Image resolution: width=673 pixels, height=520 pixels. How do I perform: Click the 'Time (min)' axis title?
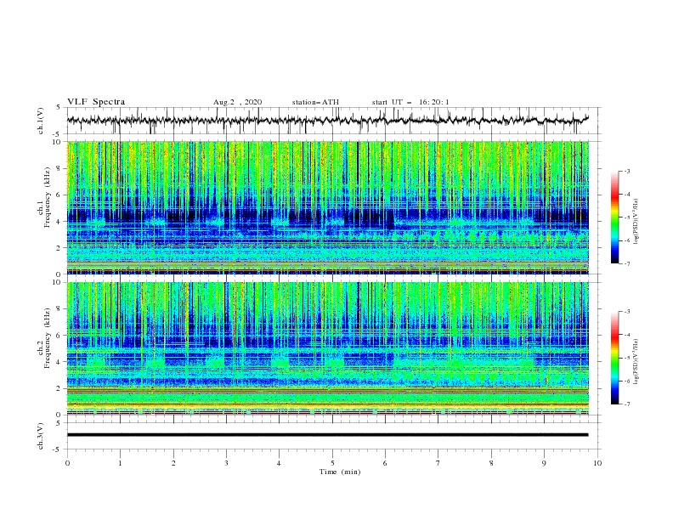340,472
